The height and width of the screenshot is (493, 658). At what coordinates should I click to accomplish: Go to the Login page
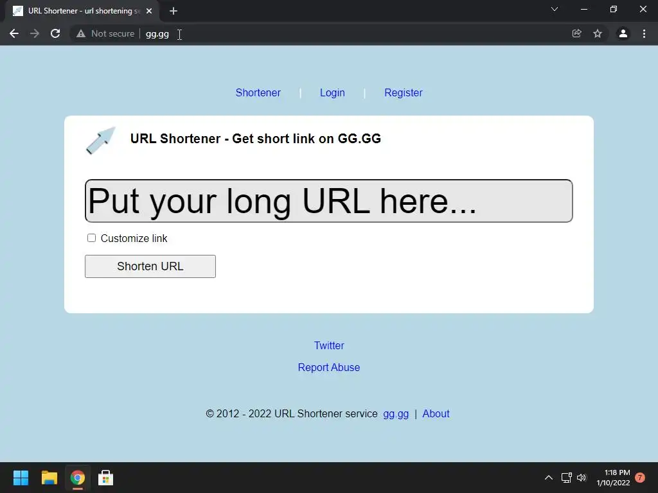coord(332,92)
